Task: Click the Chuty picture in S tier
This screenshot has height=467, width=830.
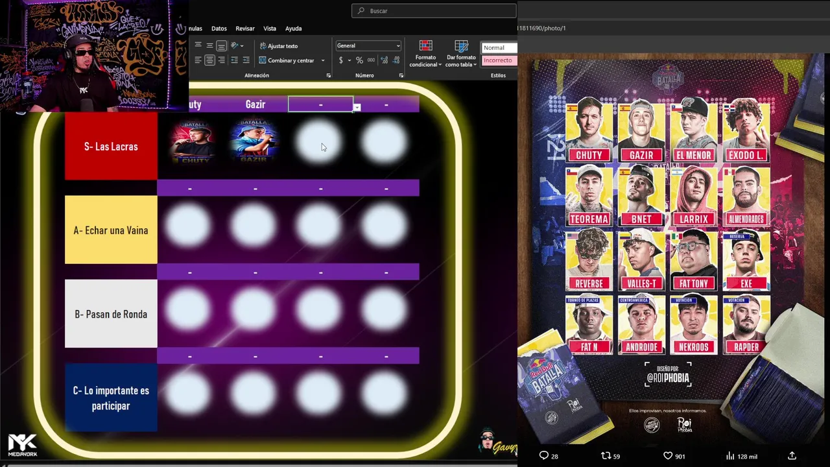Action: (x=193, y=141)
